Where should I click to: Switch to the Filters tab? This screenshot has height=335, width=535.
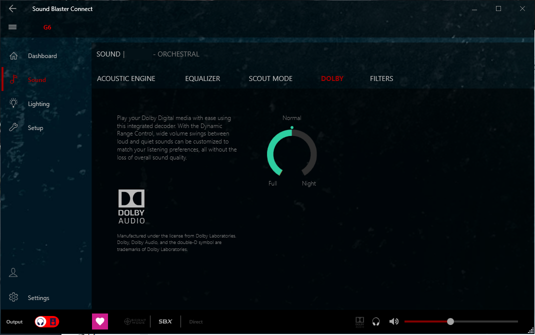pos(381,78)
